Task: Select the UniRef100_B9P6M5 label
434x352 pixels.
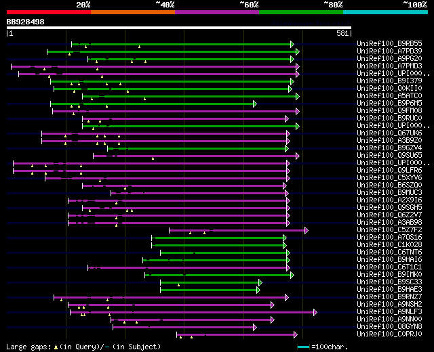Action: click(389, 104)
